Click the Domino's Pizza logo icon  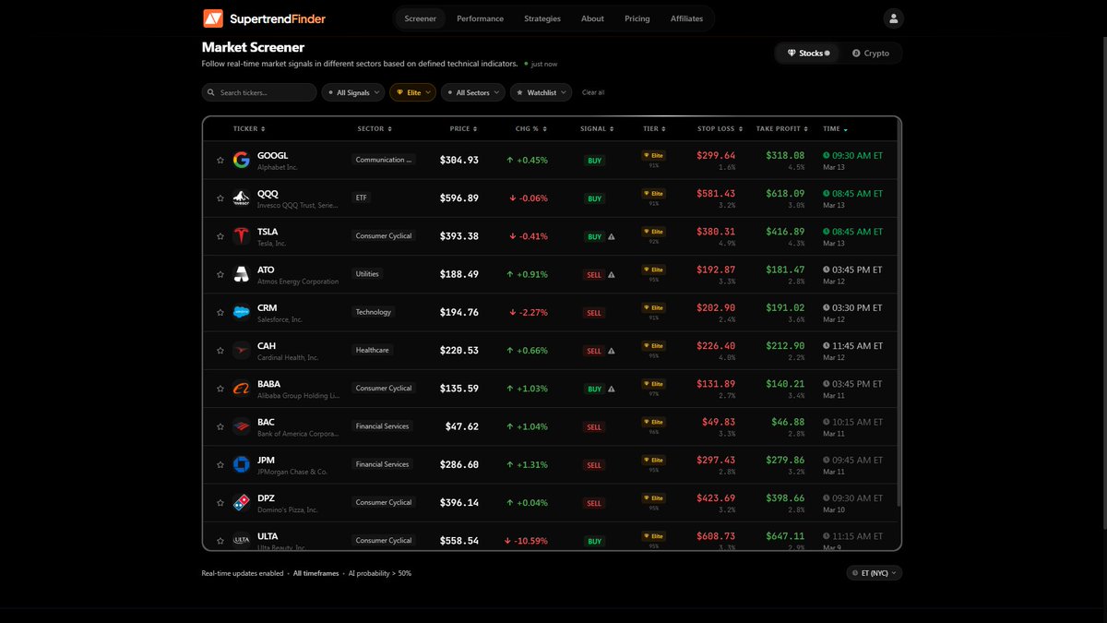pos(242,502)
